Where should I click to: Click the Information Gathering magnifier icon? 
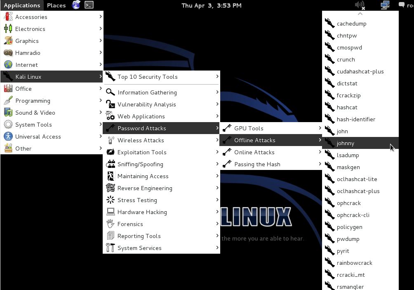click(111, 92)
